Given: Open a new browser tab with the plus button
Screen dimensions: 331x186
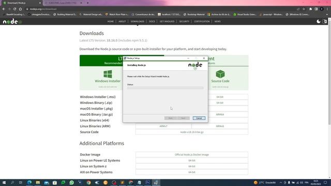Looking at the screenshot, I should [87, 3].
